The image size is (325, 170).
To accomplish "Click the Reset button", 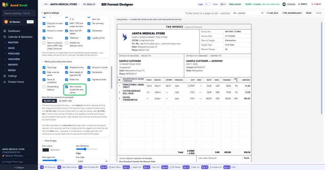I will coord(309,13).
